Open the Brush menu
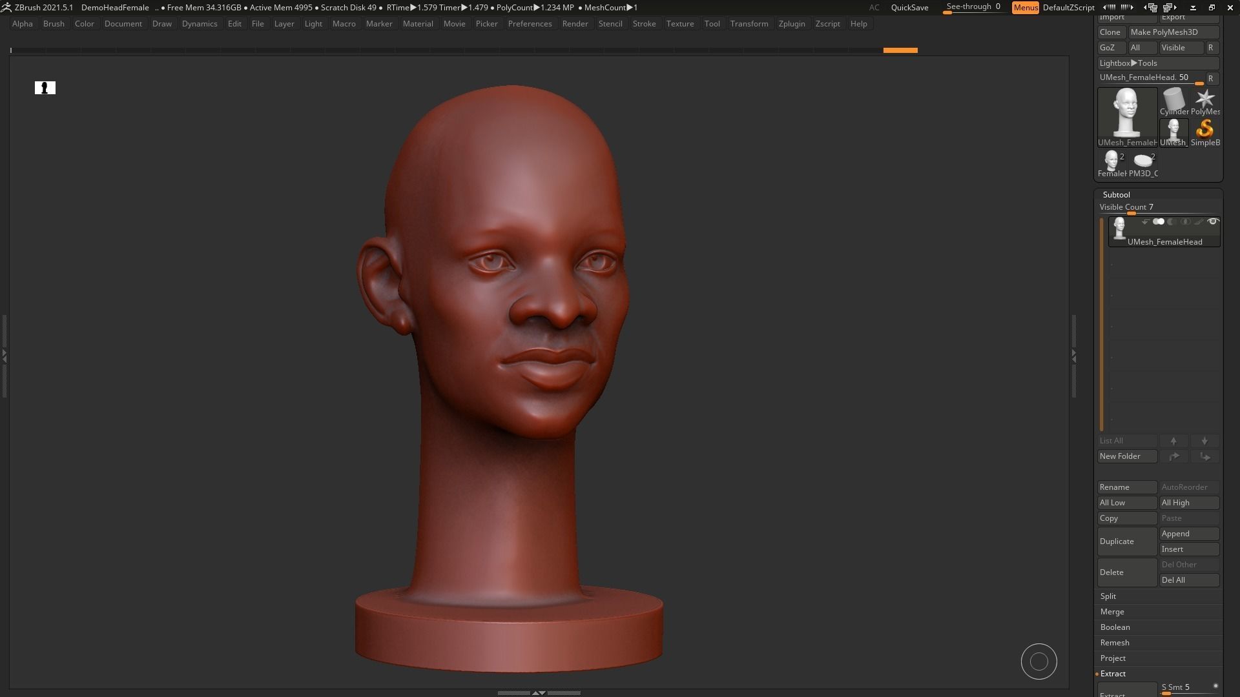1240x697 pixels. click(54, 24)
